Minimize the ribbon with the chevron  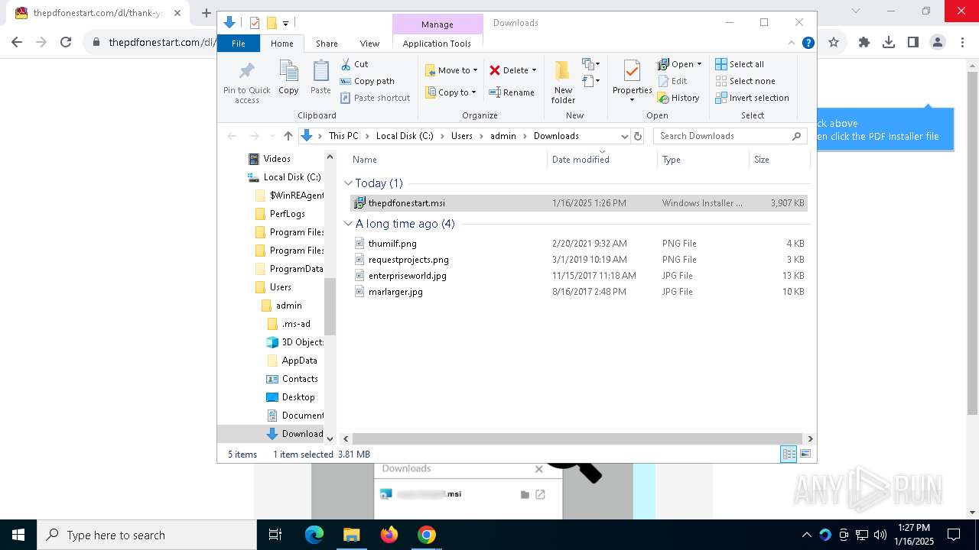tap(792, 44)
